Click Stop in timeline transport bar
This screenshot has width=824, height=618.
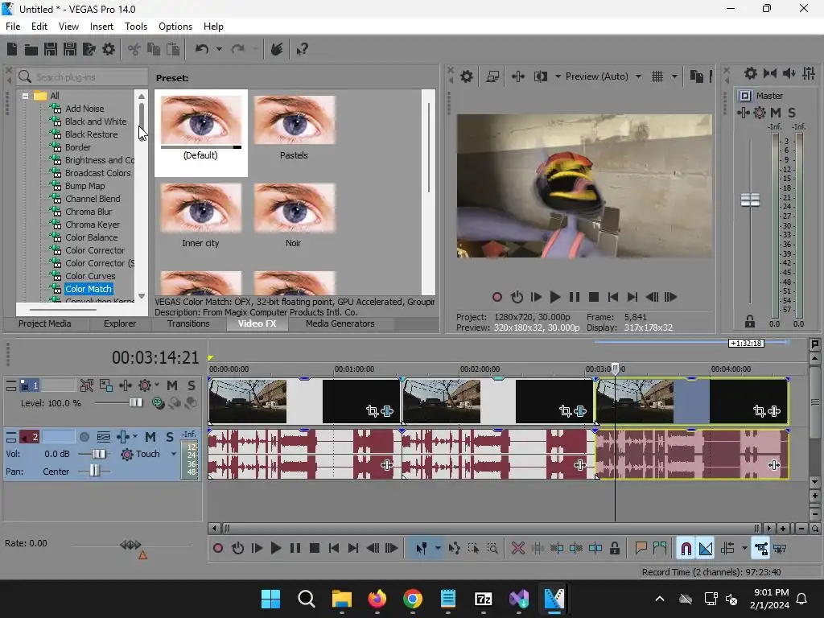click(x=315, y=549)
